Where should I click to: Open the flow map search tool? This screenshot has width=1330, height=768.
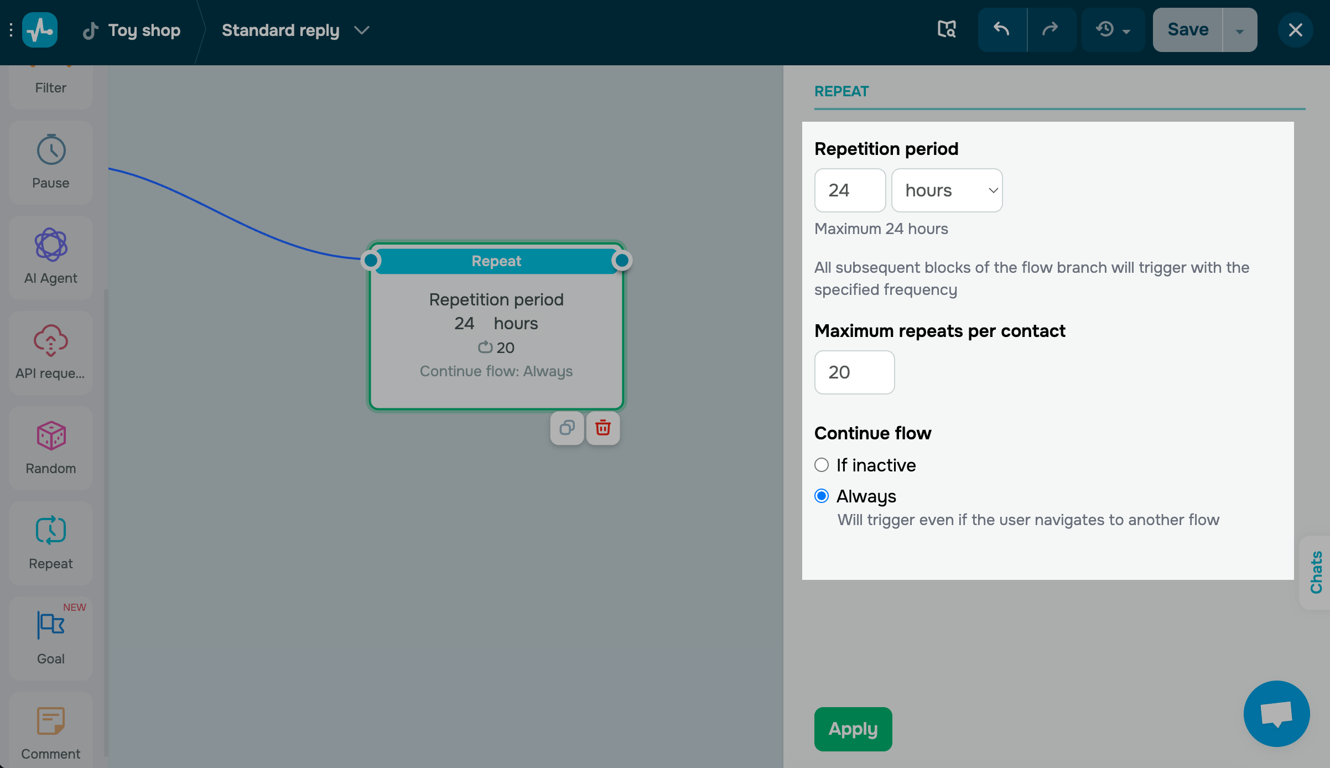[947, 29]
